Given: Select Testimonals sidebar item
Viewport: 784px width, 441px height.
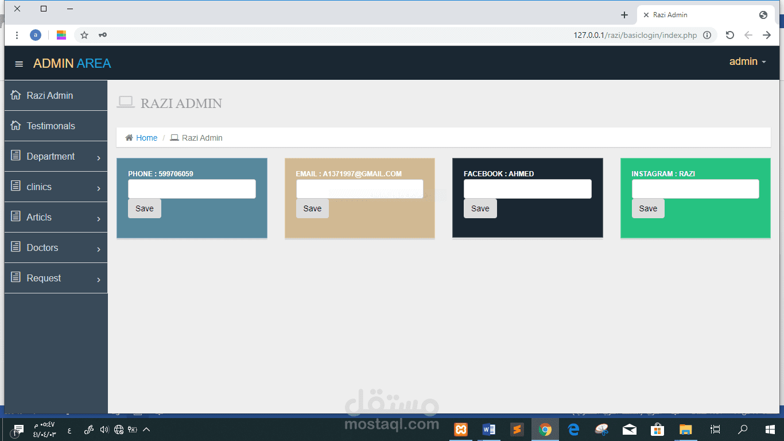Looking at the screenshot, I should point(56,126).
